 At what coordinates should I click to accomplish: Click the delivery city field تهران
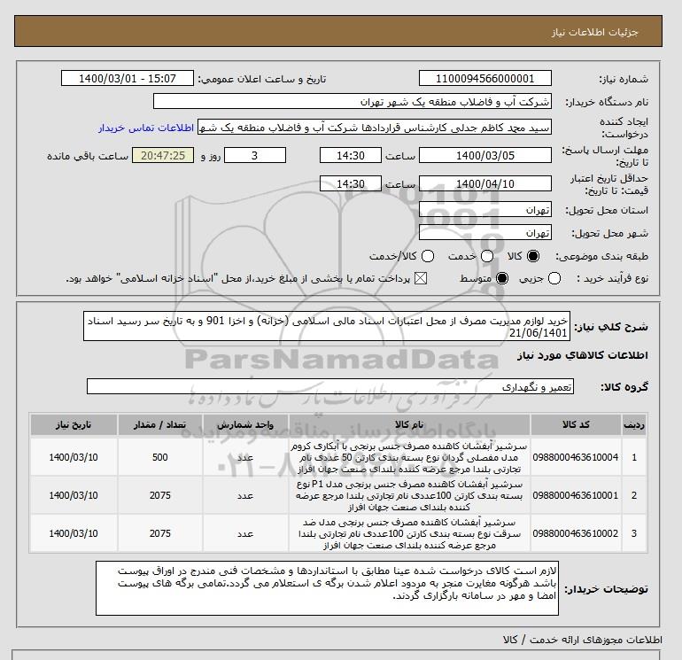(x=485, y=233)
